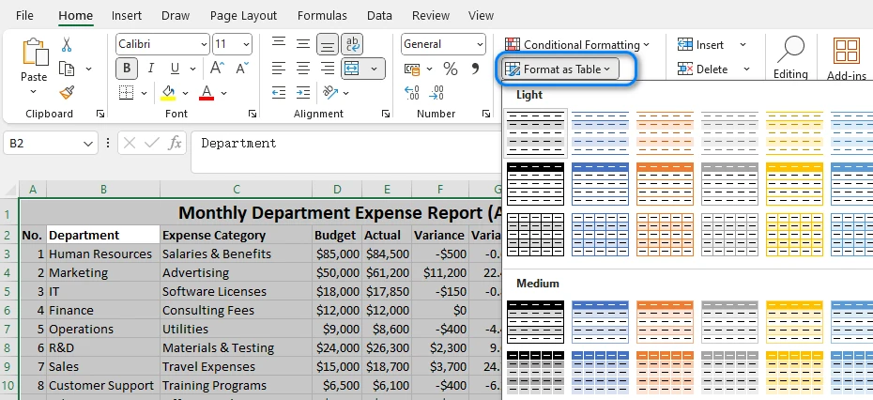Click Merge & Center icon

[x=352, y=69]
